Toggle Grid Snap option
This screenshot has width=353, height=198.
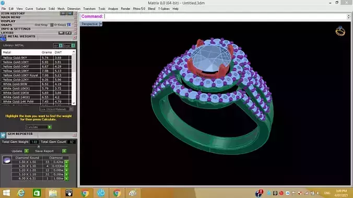(41, 25)
